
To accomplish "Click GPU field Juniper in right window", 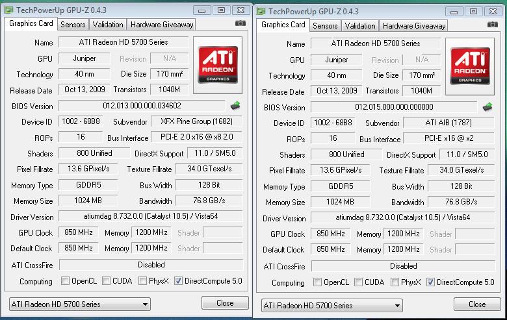I will coord(336,60).
